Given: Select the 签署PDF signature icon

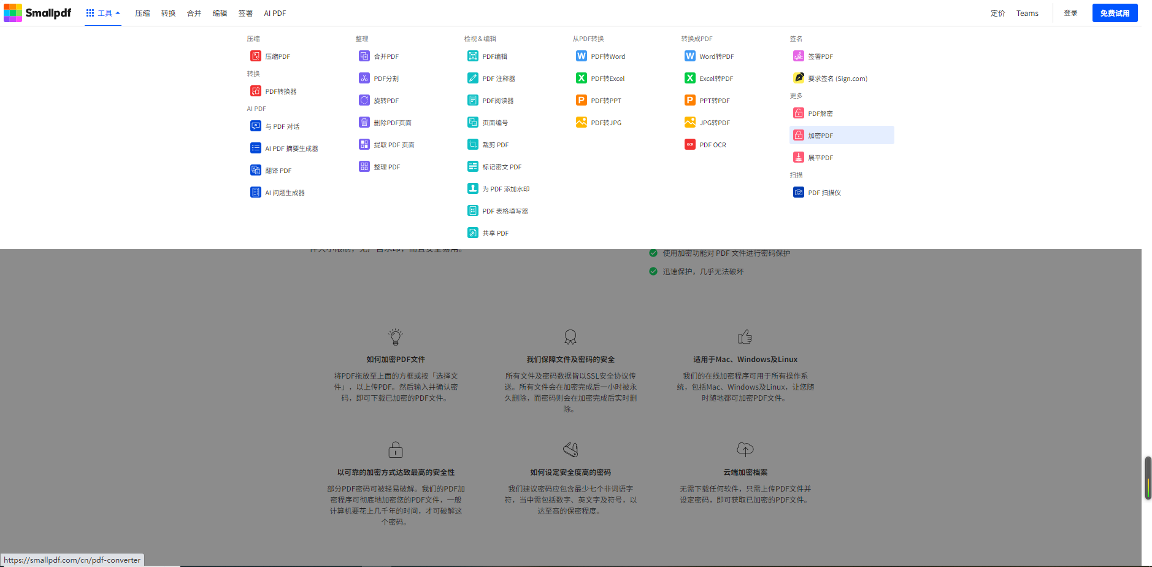Looking at the screenshot, I should 798,56.
